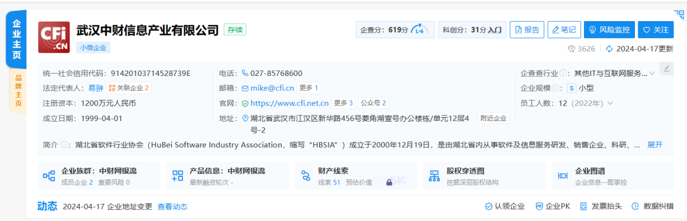687x221 pixels.
Task: Open the 股权穿透图 card
Action: 485,176
